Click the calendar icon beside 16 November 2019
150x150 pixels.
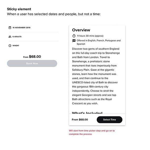coord(10,28)
